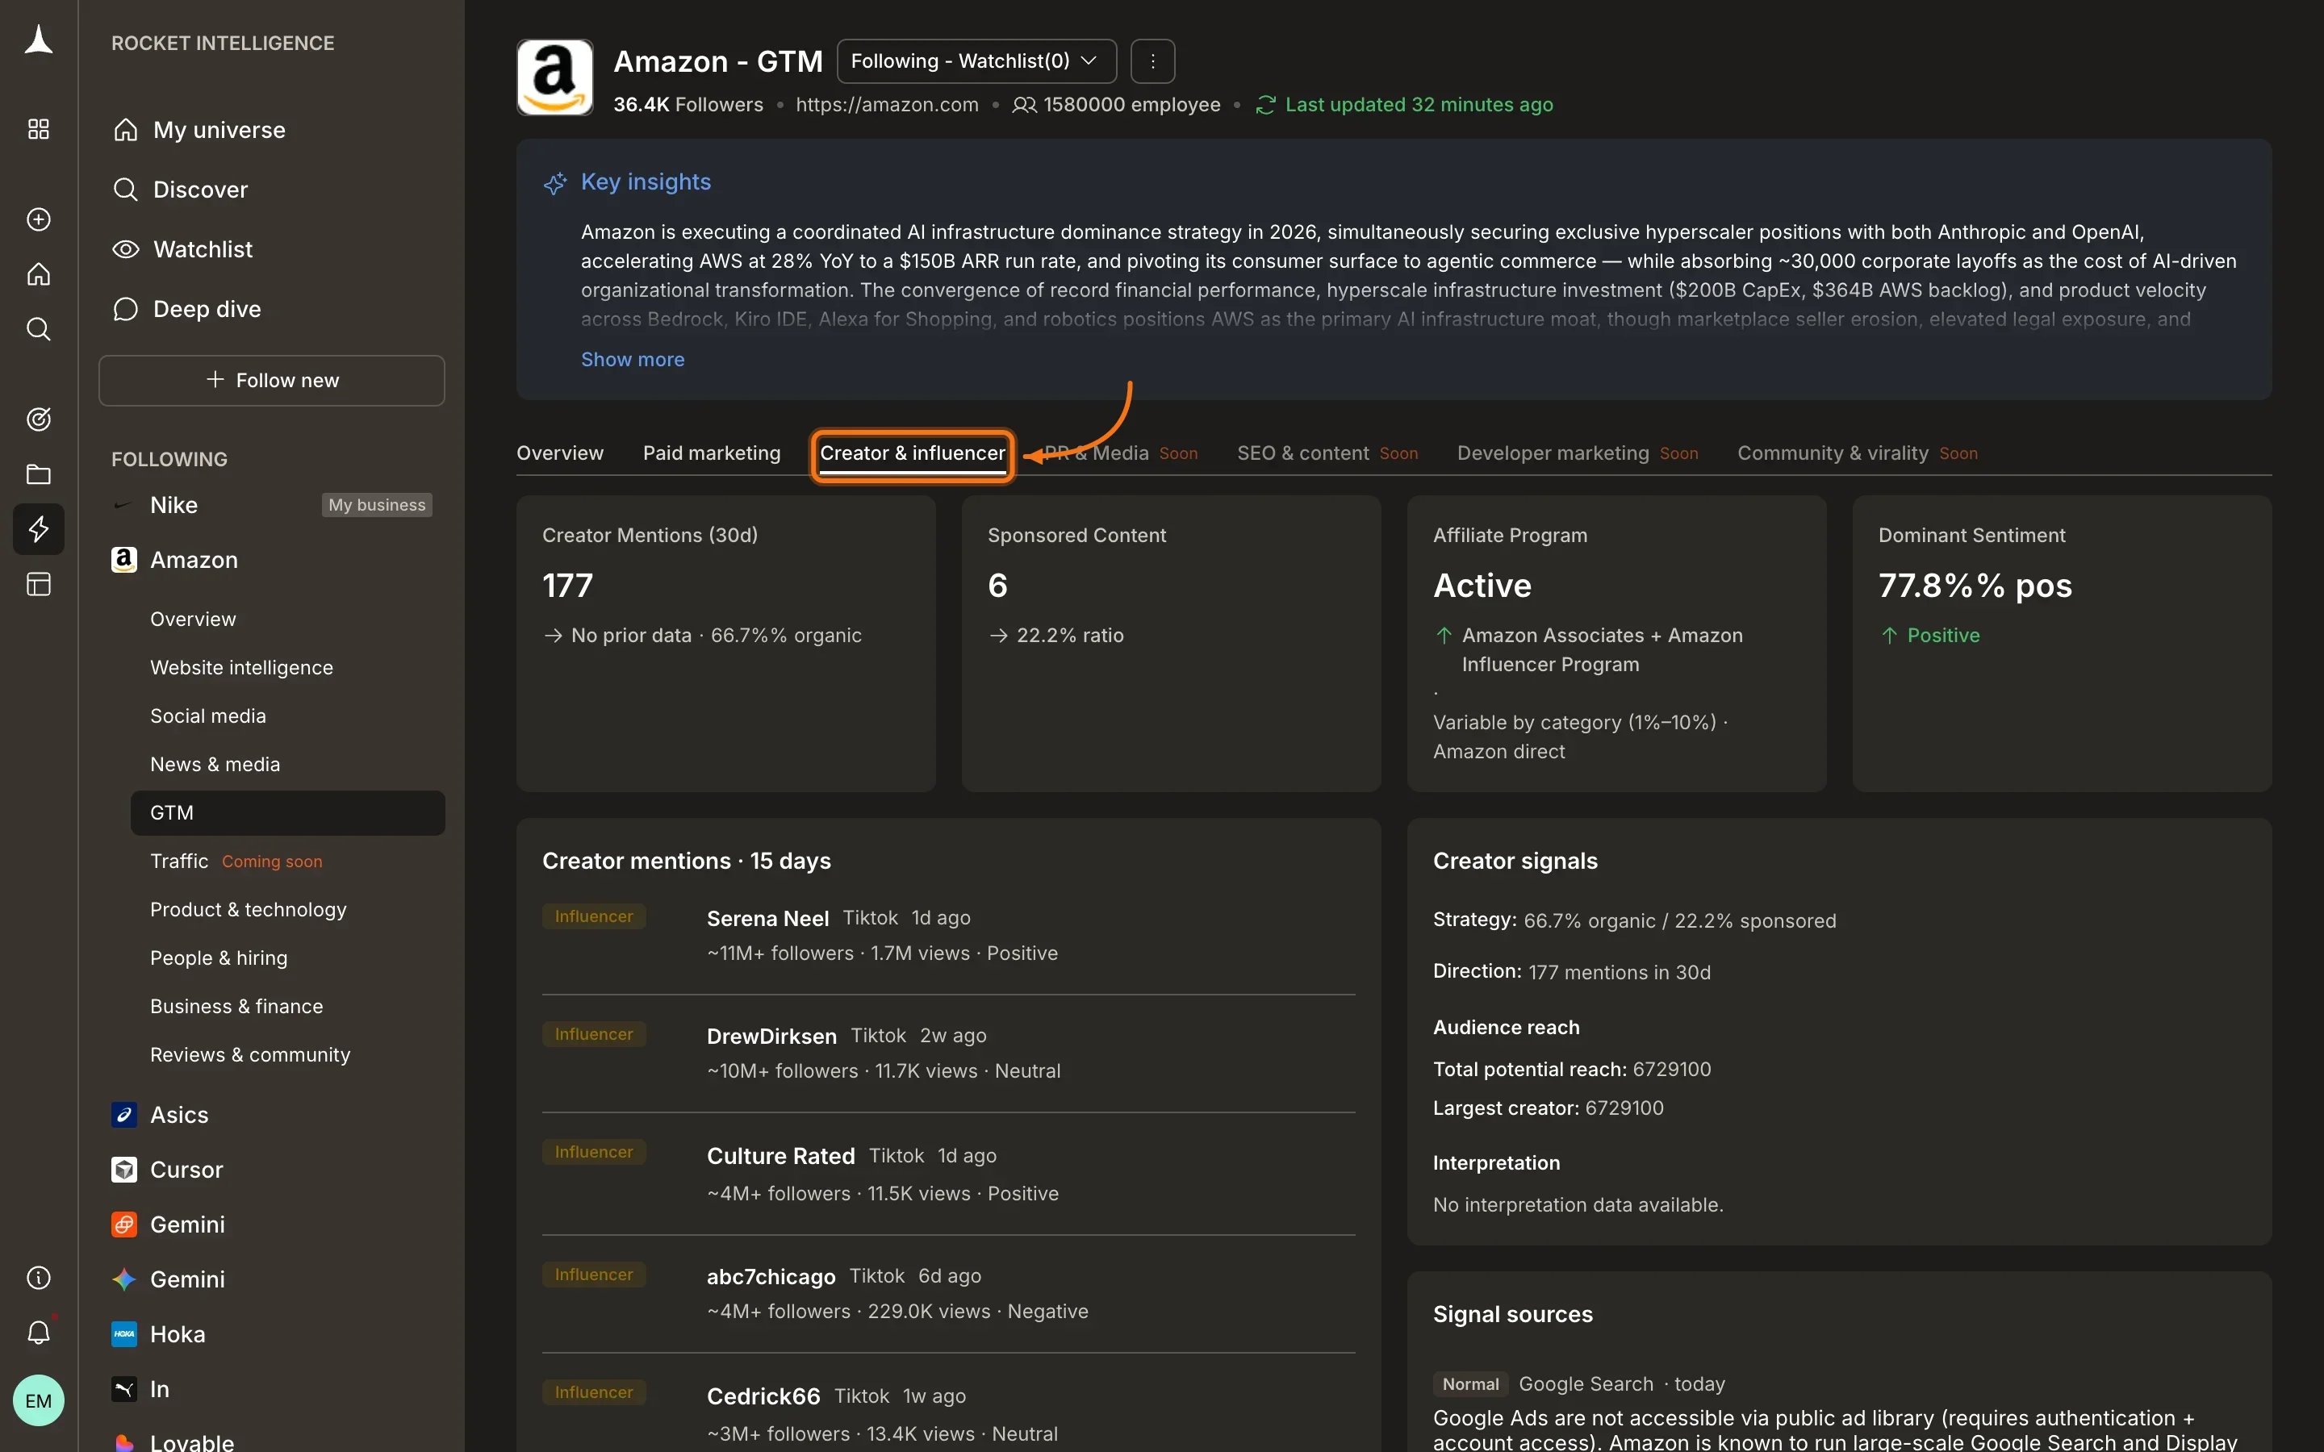
Task: Select Nike in the Following list
Action: pyautogui.click(x=173, y=505)
